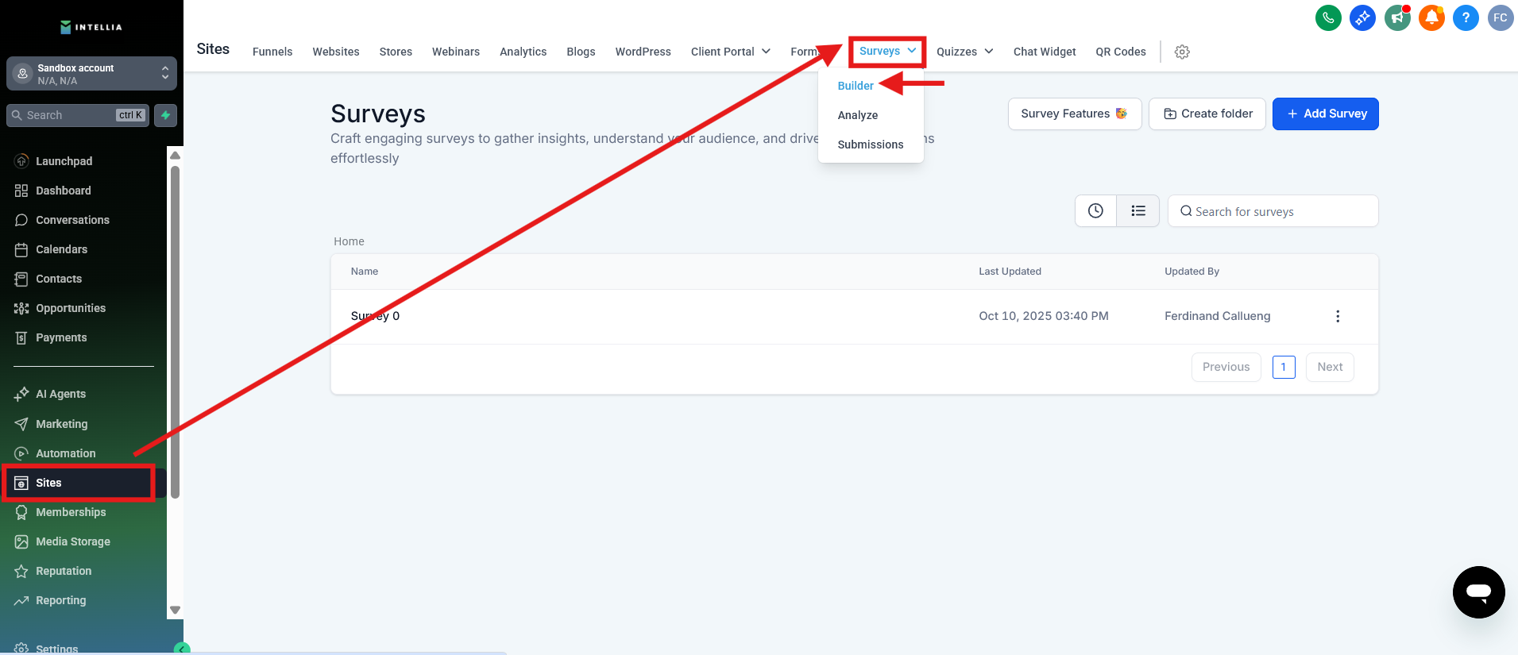Select Analyze from Surveys menu
Image resolution: width=1518 pixels, height=655 pixels.
[857, 115]
